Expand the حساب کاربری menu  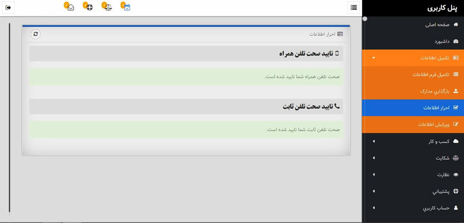[374, 208]
